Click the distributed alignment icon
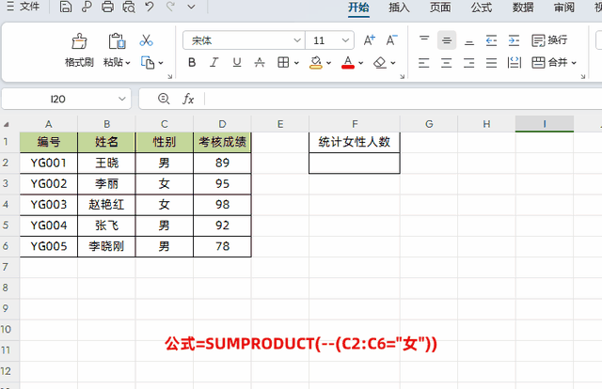602x389 pixels. tap(515, 63)
